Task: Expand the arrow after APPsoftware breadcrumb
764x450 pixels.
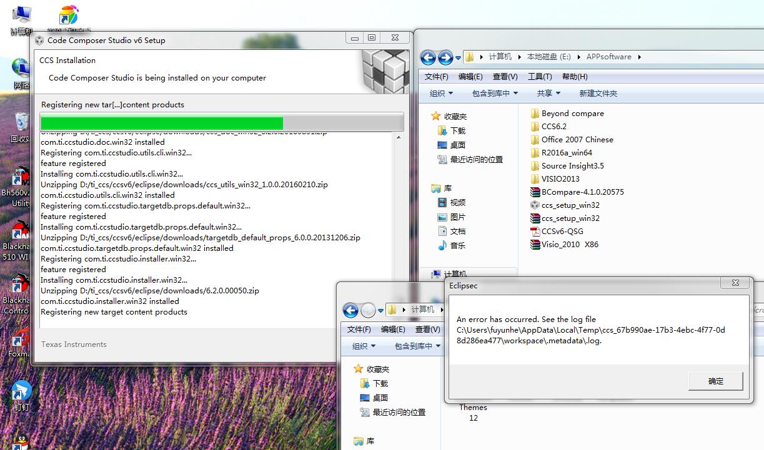Action: pyautogui.click(x=640, y=57)
